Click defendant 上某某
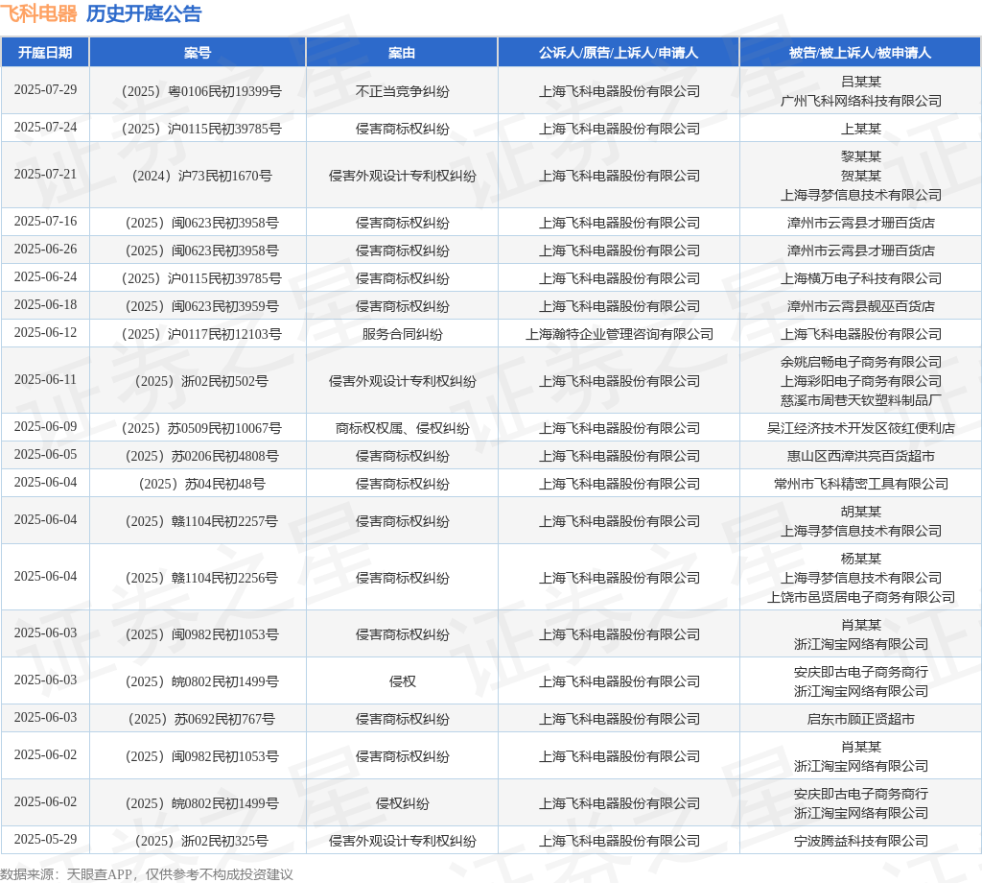Screen dimensions: 982x883 (860, 129)
